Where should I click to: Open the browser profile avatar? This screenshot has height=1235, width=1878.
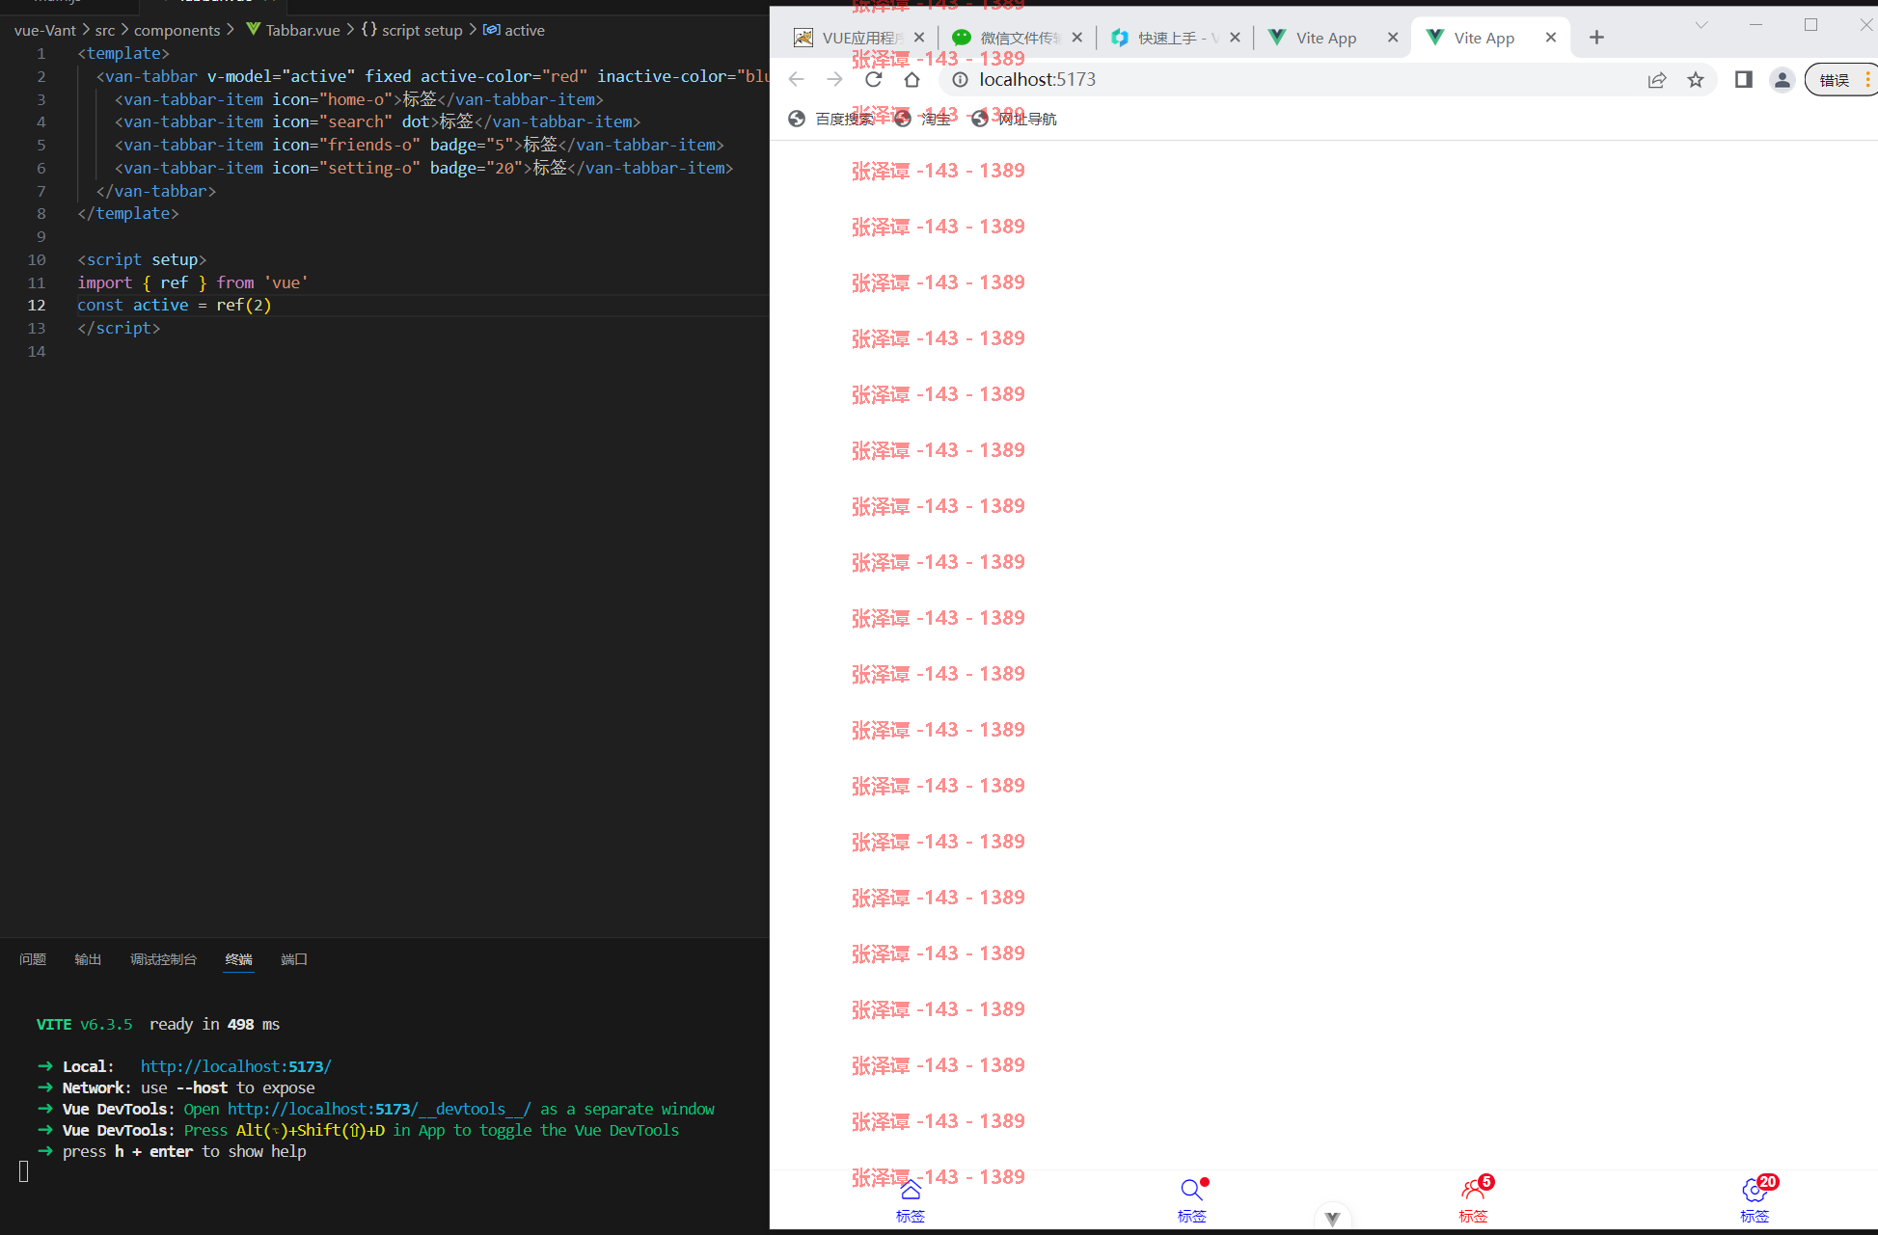click(1783, 80)
